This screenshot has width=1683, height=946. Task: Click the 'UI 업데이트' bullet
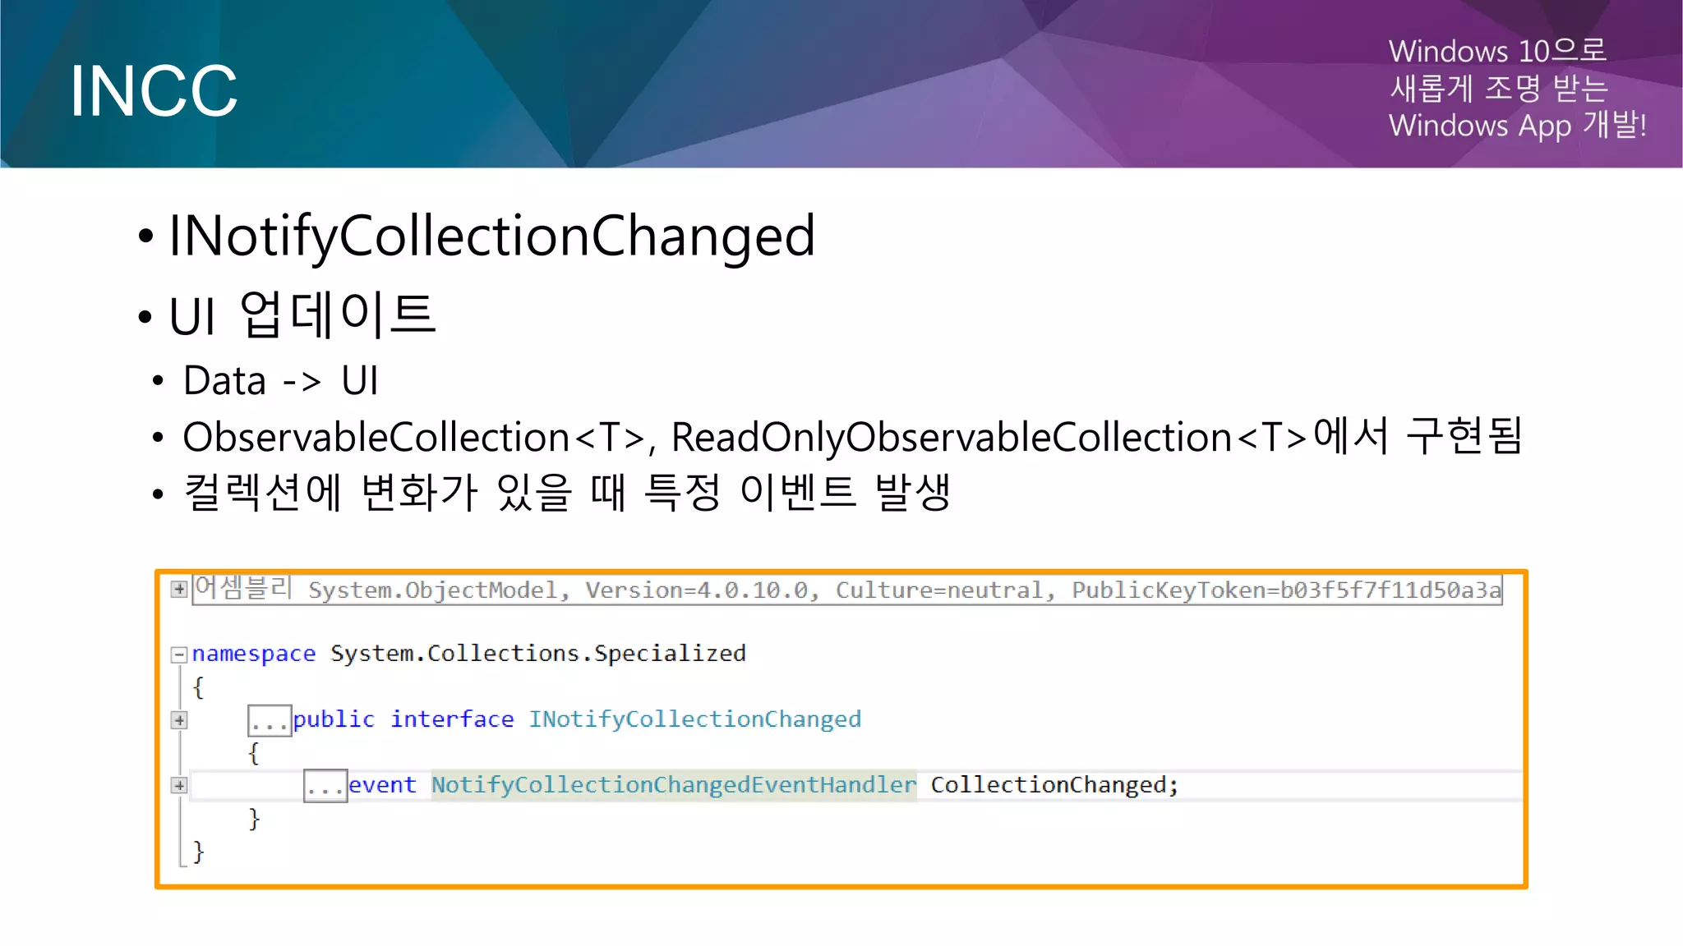point(302,315)
